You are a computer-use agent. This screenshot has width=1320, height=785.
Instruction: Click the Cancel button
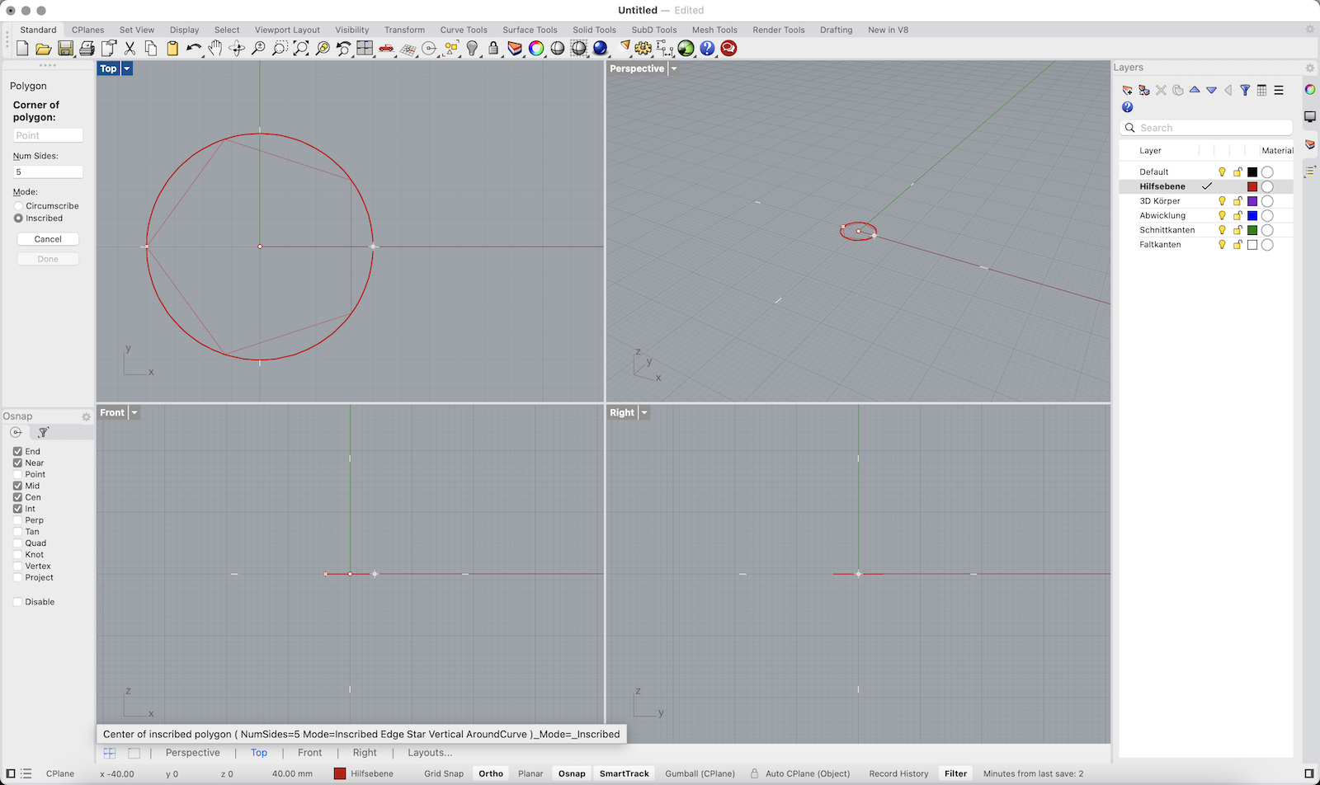point(48,239)
